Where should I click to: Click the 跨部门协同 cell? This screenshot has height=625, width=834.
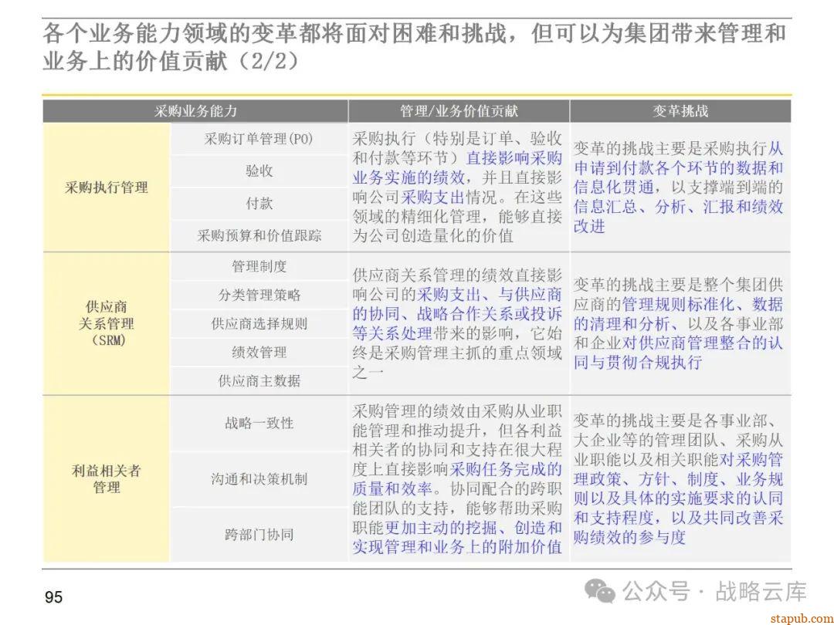tap(260, 533)
